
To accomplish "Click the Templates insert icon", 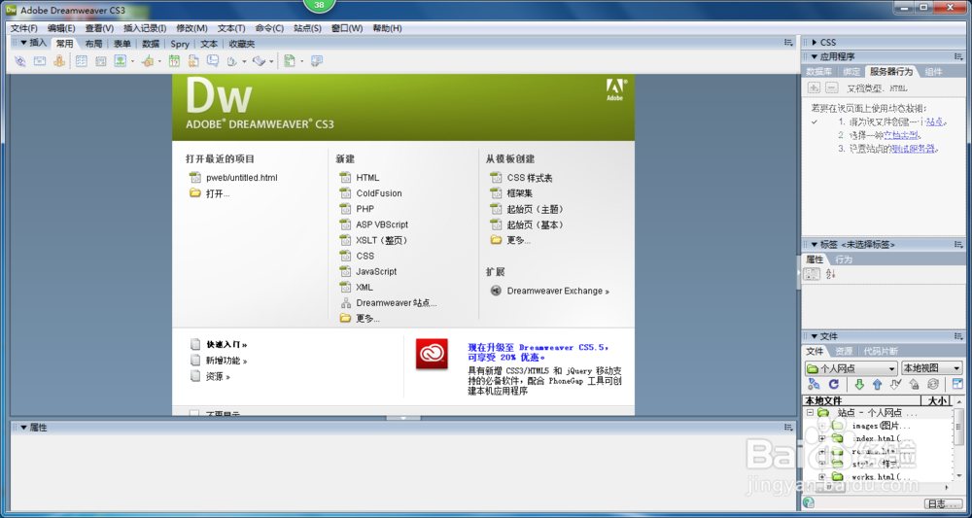I will (290, 60).
